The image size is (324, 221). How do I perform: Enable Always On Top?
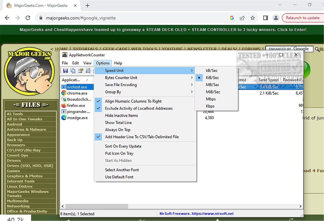[145, 130]
